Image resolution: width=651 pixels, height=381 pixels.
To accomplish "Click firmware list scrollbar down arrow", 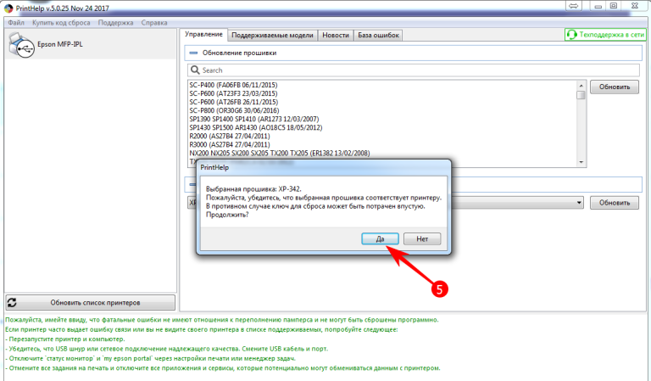I will (x=581, y=161).
